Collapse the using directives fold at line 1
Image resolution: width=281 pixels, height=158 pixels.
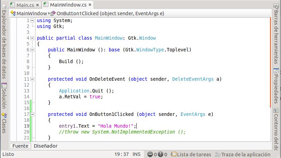pos(32,21)
